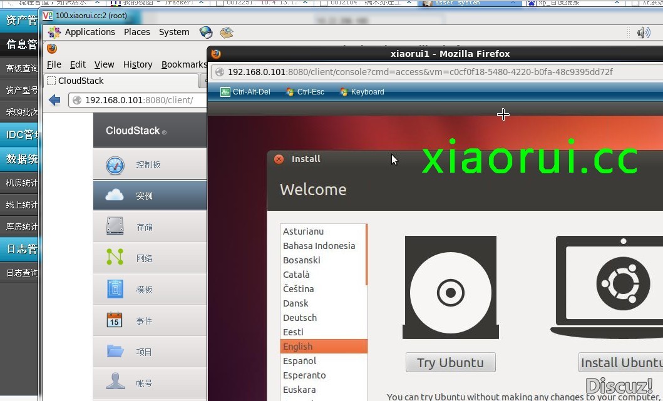Open 模板 (Templates) in CloudStack navigation
The image size is (663, 401).
(x=150, y=290)
